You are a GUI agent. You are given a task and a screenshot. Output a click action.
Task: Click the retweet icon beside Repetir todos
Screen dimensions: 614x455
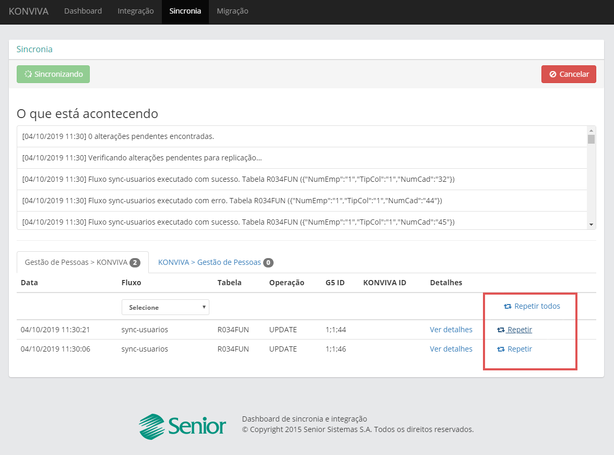pos(507,307)
